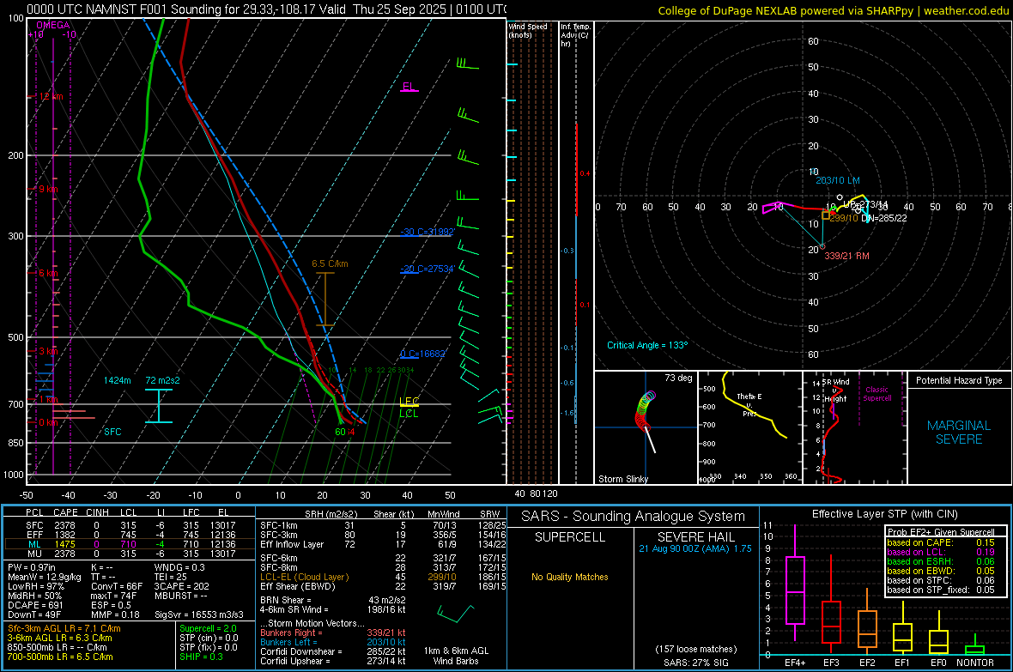This screenshot has width=1013, height=672.
Task: Click 'Effective Layer STP (with CIN)' heading
Action: (884, 514)
